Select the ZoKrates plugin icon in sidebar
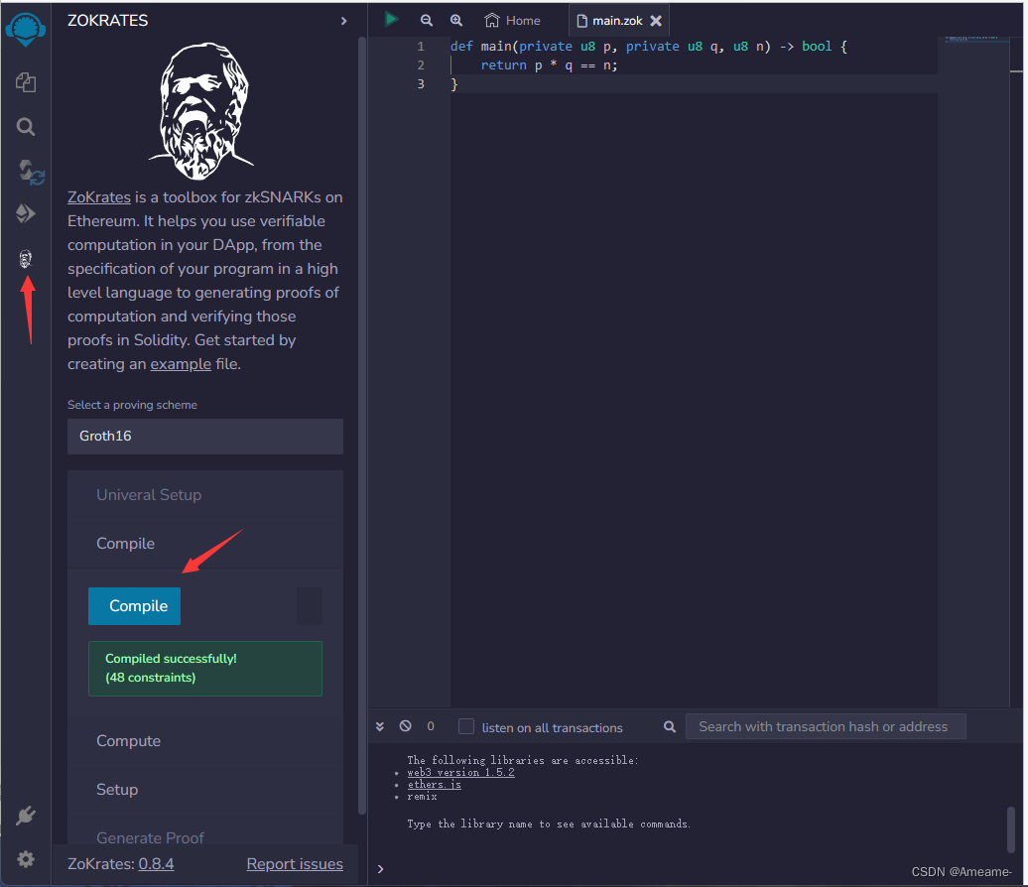The height and width of the screenshot is (887, 1028). click(x=26, y=259)
